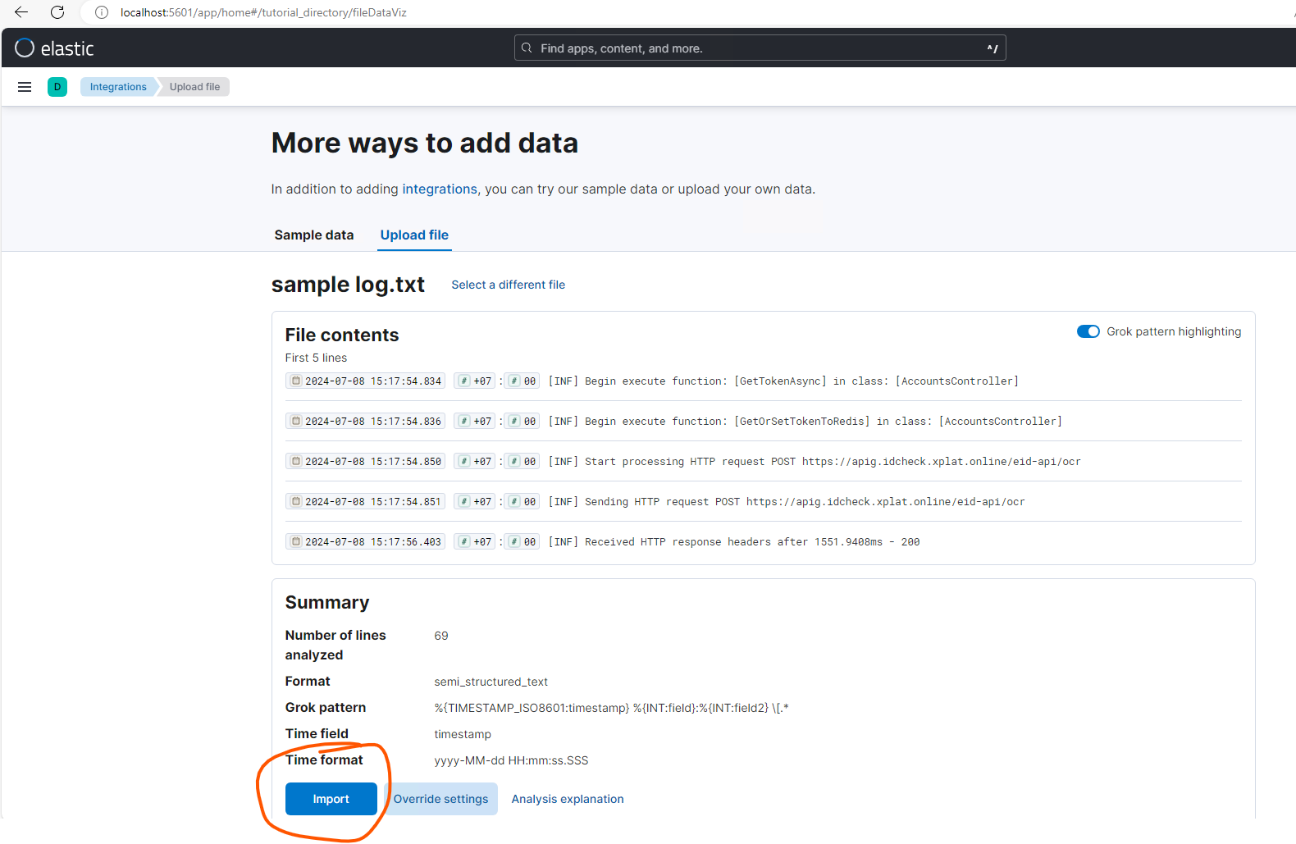Open the hamburger navigation menu
Viewport: 1296px width, 844px height.
click(25, 87)
